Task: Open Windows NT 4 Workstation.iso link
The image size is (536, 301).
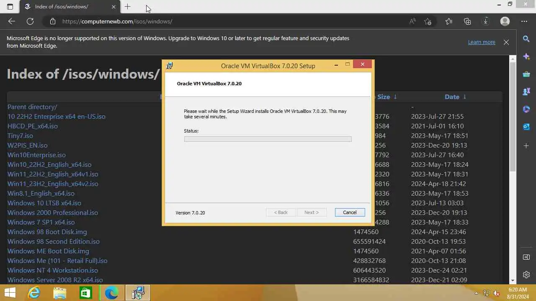Action: (x=53, y=270)
